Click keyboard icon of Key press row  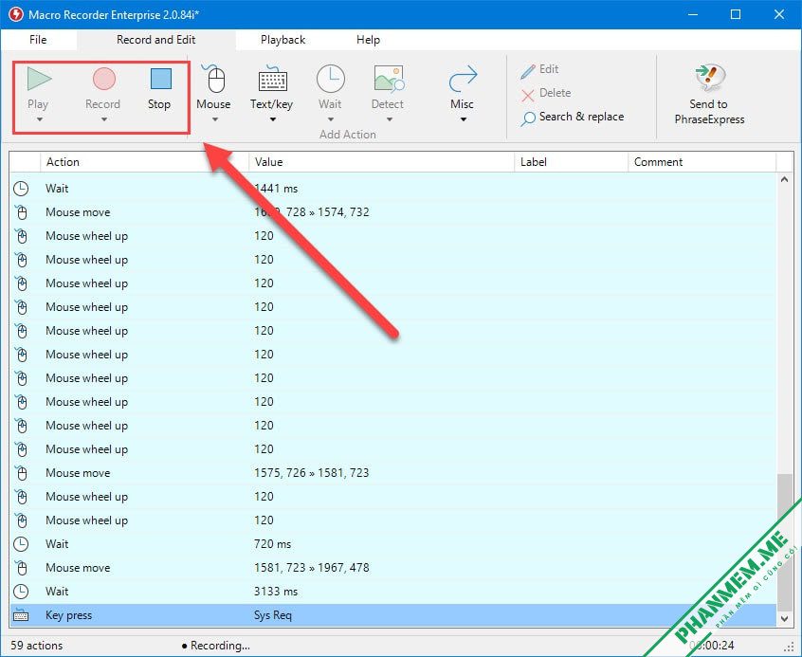(x=21, y=615)
